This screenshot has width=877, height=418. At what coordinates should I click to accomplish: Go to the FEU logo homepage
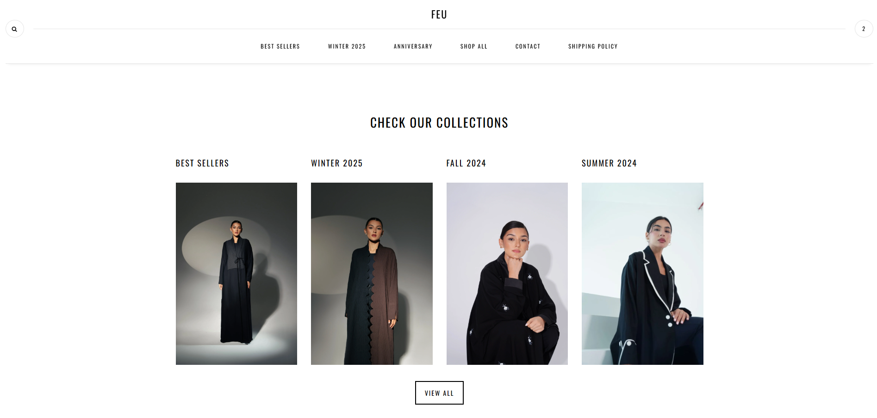(439, 14)
